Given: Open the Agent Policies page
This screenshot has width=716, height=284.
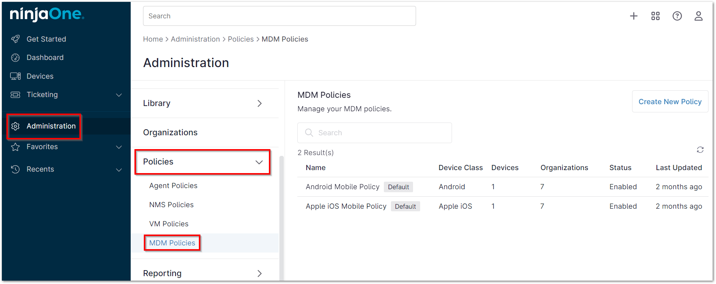Looking at the screenshot, I should coord(173,185).
